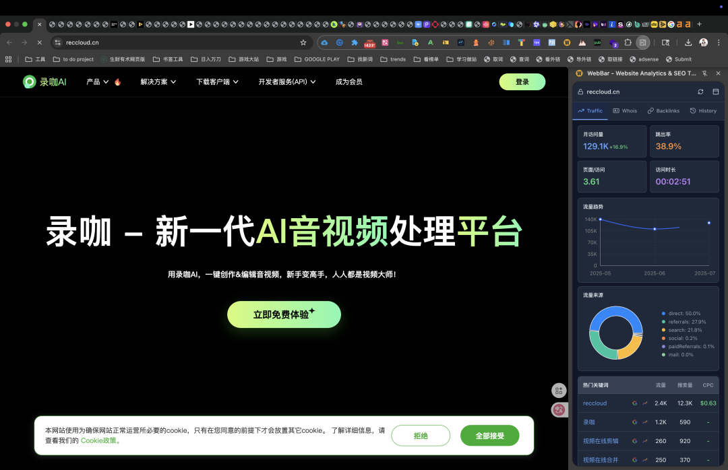Viewport: 728px width, 470px height.
Task: Click the 跳出率 38.9% stat card
Action: pyautogui.click(x=684, y=141)
